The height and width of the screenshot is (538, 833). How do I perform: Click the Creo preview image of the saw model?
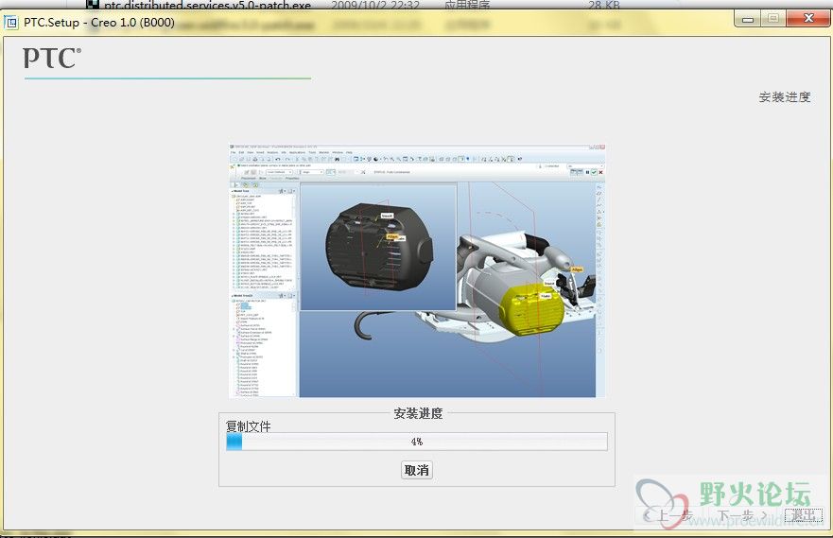[417, 270]
